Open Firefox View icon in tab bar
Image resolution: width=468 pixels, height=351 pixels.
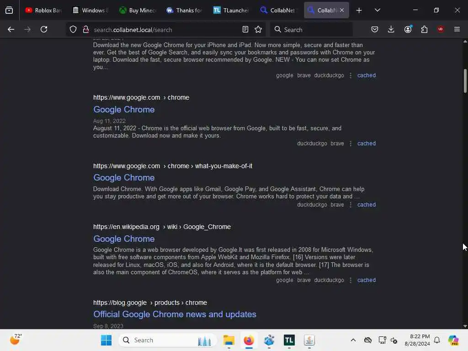click(x=9, y=11)
